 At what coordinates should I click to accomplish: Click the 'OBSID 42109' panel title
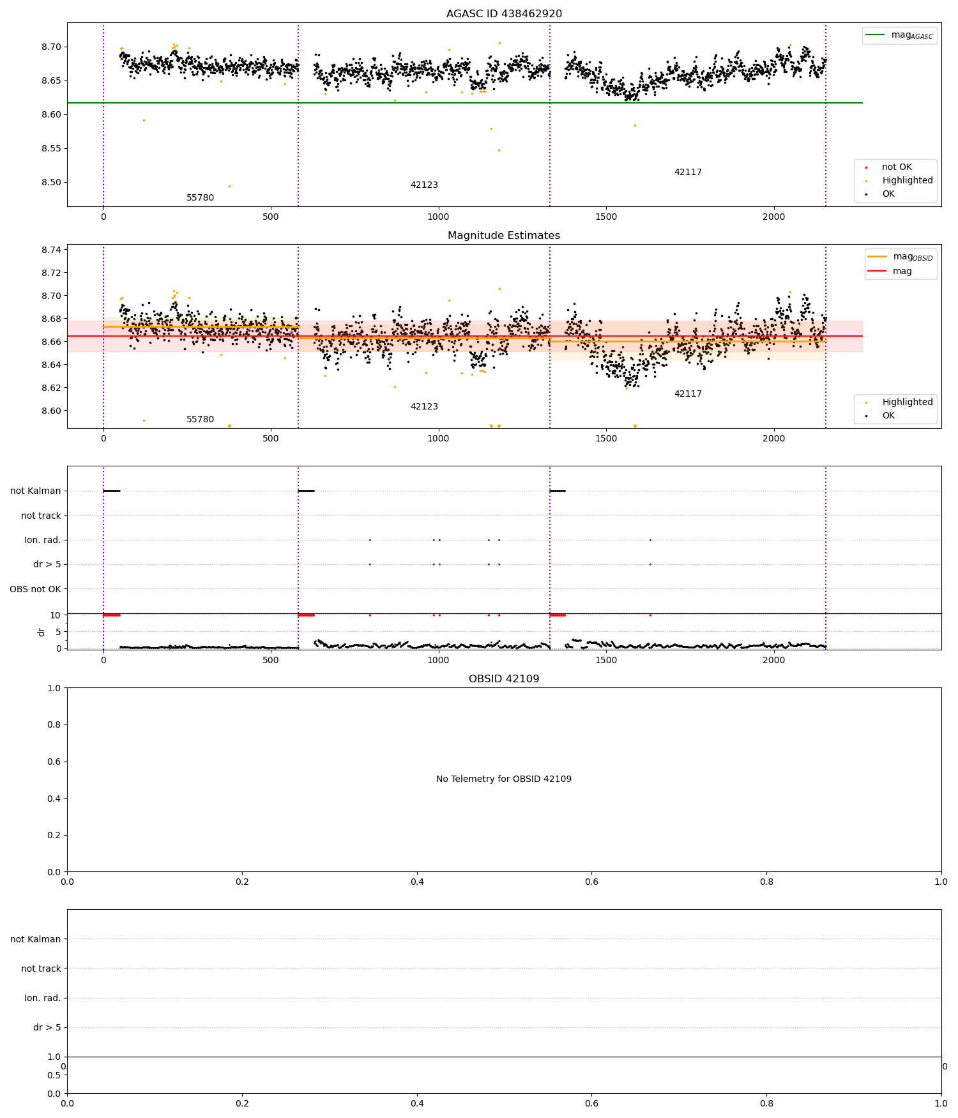(504, 679)
